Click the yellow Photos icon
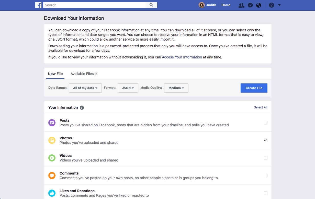This screenshot has height=199, width=315. click(x=52, y=140)
